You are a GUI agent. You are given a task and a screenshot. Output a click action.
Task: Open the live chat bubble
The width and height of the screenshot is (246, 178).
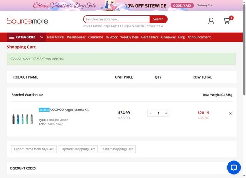coord(234,167)
